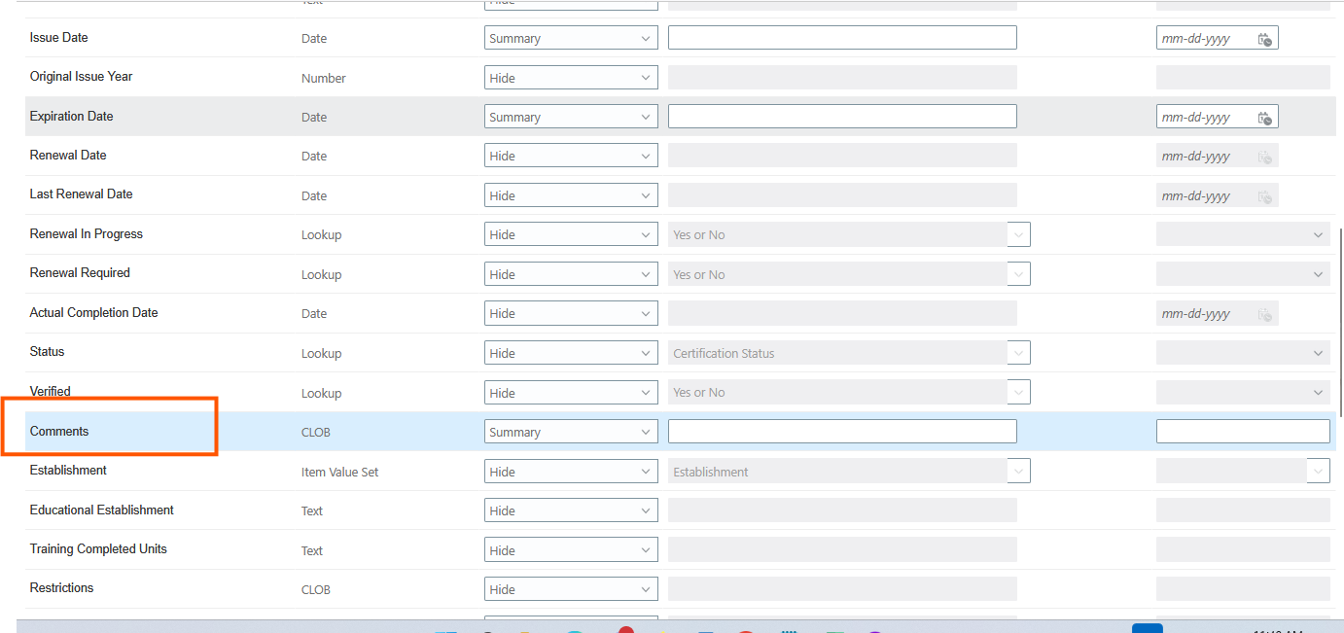This screenshot has width=1344, height=633.
Task: Open rightmost dropdown in Renewal Required row
Action: [1243, 274]
